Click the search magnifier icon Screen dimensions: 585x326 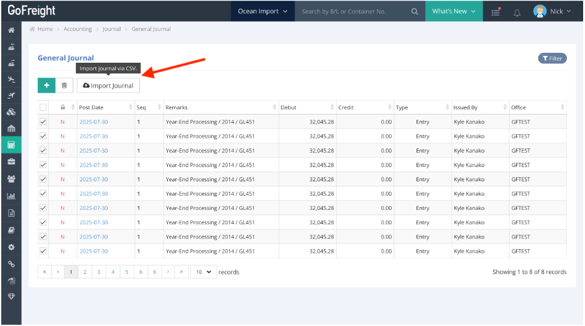click(415, 11)
